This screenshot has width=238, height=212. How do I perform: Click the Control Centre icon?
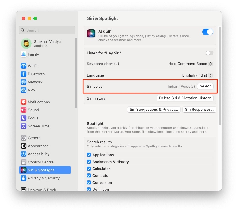(x=24, y=162)
